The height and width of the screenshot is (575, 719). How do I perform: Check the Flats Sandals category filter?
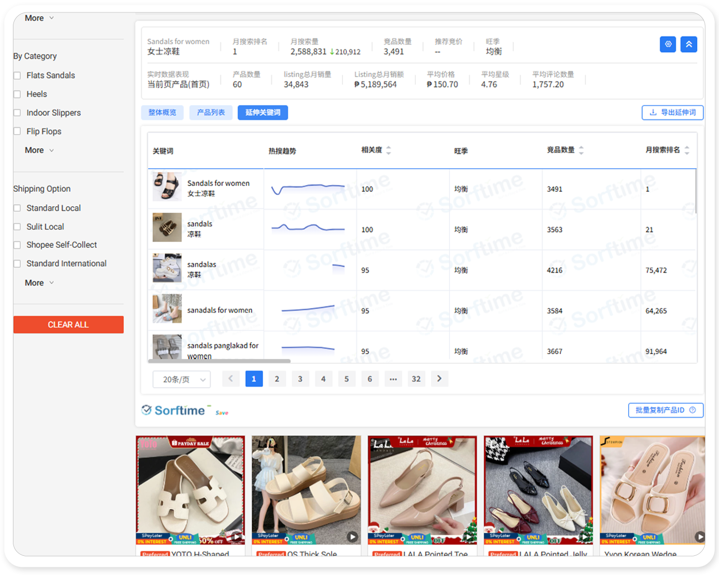point(17,75)
